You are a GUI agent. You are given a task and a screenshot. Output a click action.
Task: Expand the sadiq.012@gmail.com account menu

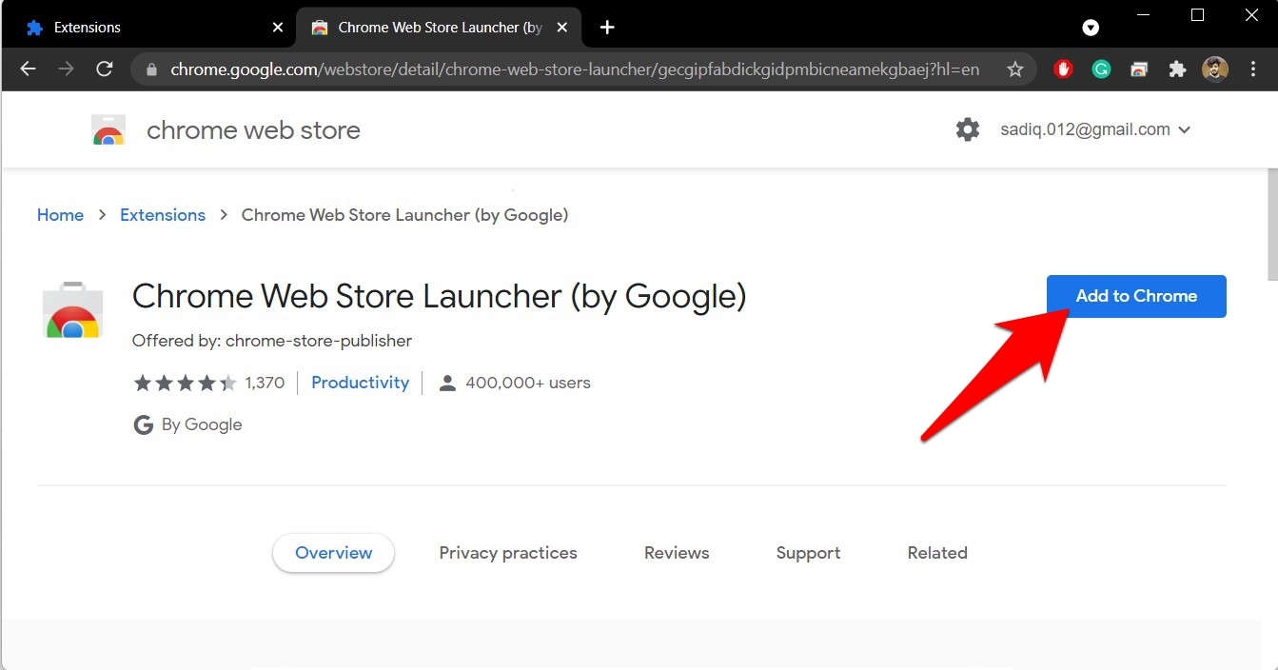tap(1095, 129)
